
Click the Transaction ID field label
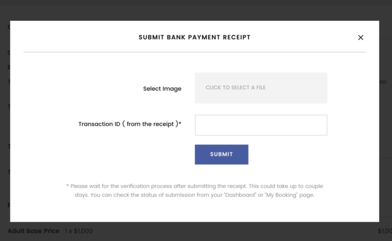click(x=129, y=124)
